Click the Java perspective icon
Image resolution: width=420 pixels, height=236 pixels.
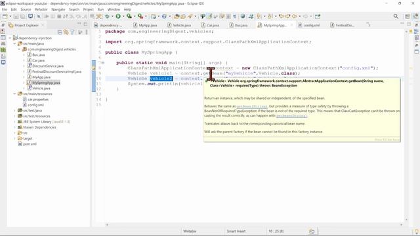pos(415,16)
